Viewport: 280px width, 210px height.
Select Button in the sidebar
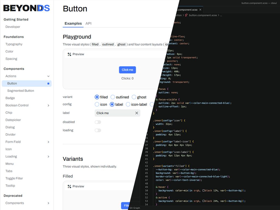[x=27, y=84]
